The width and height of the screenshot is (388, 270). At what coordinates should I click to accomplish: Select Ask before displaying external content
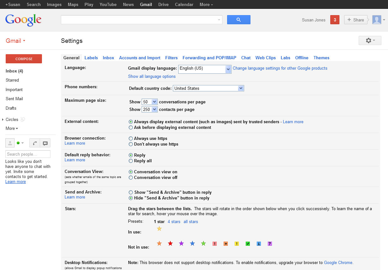tap(131, 128)
